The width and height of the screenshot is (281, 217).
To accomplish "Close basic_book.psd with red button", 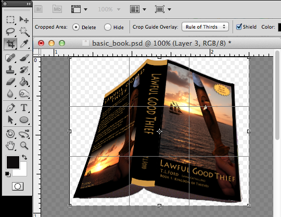I will point(41,43).
